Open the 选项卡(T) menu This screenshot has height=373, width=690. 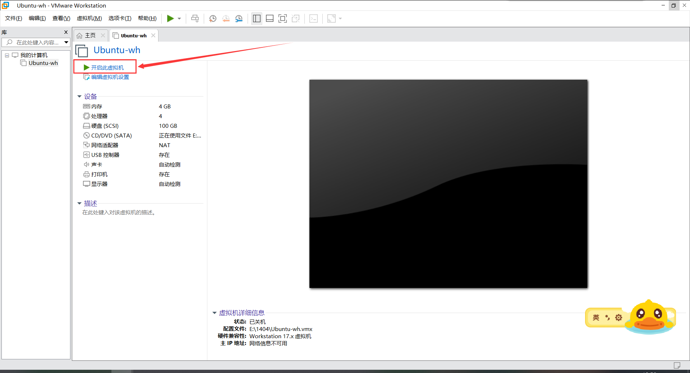120,18
